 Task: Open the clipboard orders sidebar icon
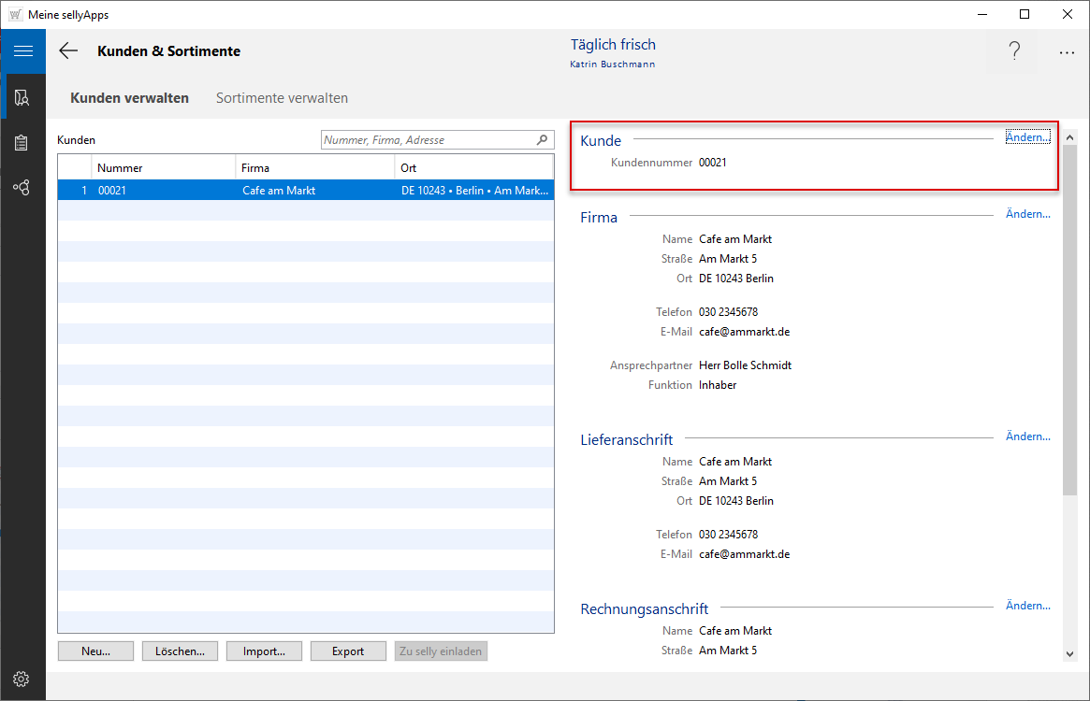pyautogui.click(x=22, y=143)
